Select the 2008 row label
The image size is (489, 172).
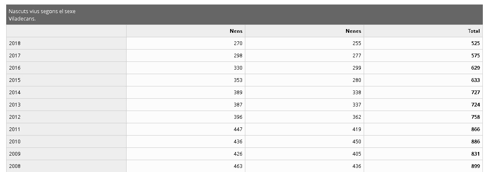(x=15, y=166)
